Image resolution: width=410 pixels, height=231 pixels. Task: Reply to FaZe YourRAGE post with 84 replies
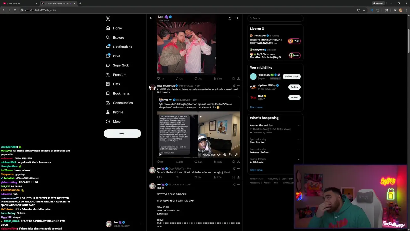coord(160,162)
